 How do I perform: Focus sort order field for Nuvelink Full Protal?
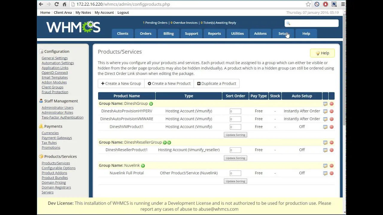(235, 173)
